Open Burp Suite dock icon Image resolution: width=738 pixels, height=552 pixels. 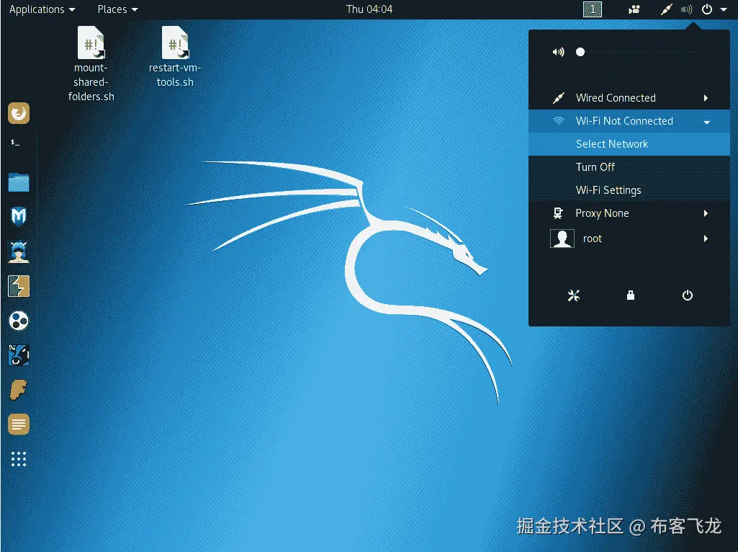(19, 286)
